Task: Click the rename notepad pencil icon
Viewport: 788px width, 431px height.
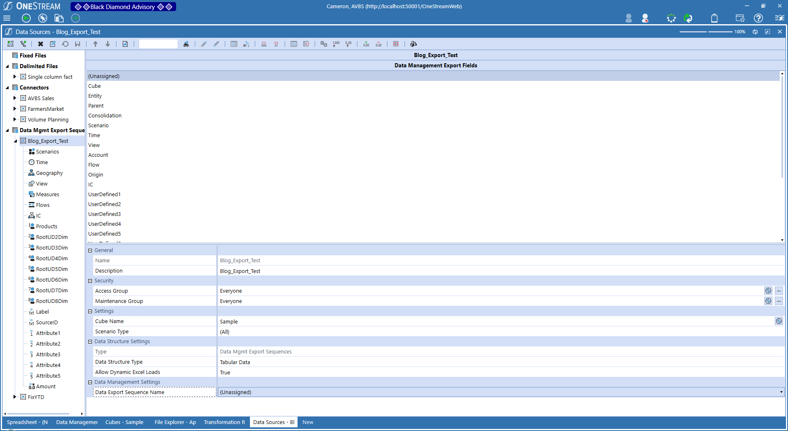Action: click(53, 44)
